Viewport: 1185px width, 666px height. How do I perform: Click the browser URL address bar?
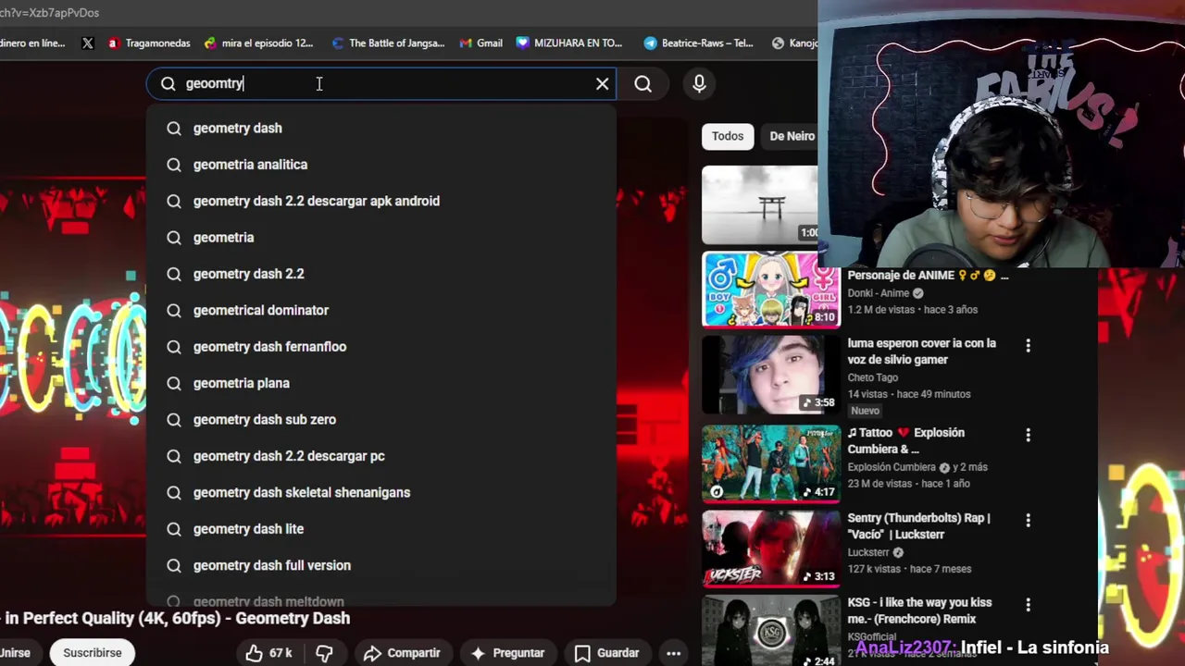[407, 13]
